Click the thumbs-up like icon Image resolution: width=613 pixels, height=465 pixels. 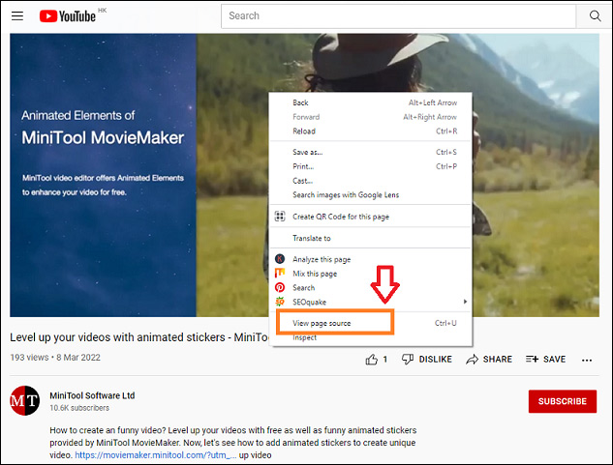click(372, 360)
